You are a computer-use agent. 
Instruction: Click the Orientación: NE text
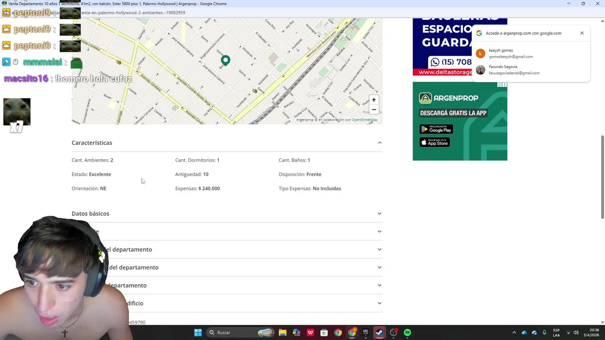[x=89, y=188]
